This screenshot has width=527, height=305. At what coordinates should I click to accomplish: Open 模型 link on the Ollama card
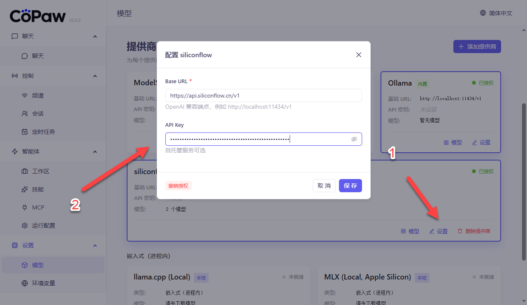tap(453, 142)
